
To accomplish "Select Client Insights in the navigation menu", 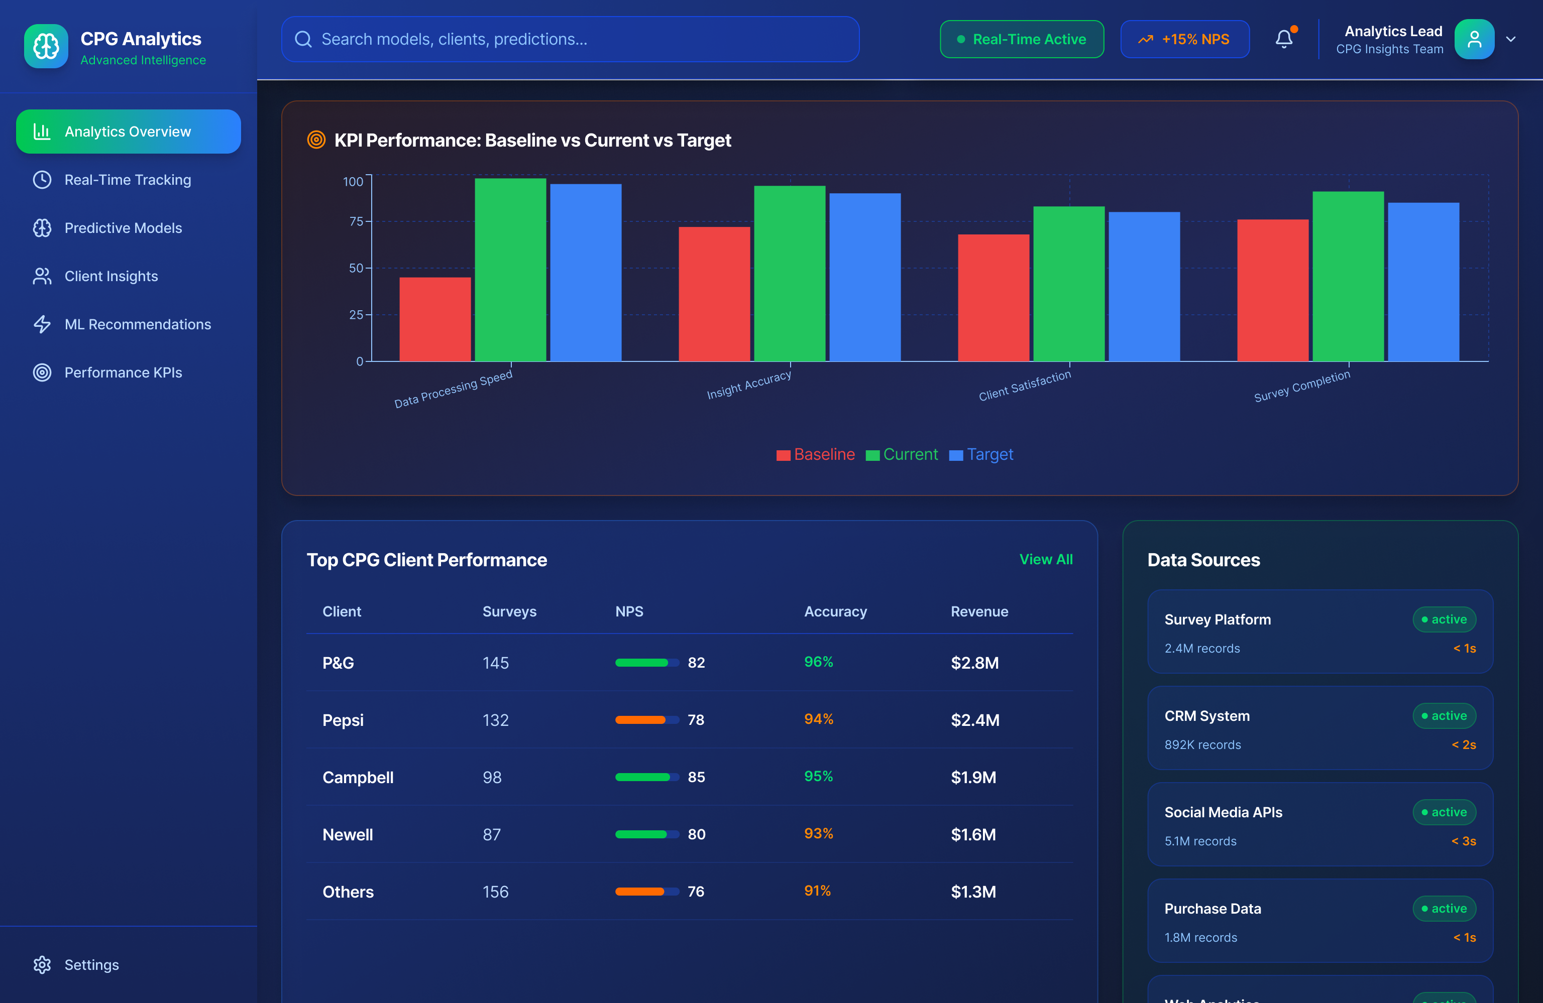I will pos(111,276).
